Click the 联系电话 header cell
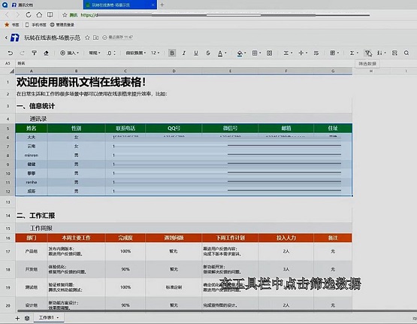 click(x=125, y=129)
